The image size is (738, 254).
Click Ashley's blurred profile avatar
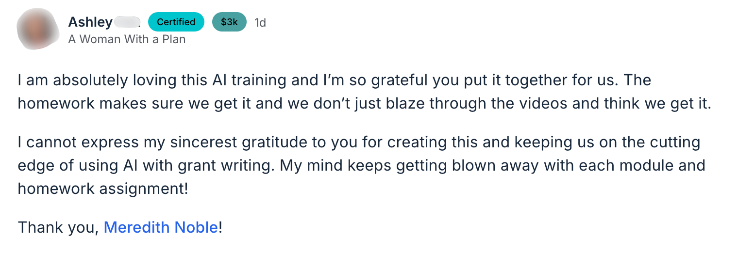click(x=38, y=29)
